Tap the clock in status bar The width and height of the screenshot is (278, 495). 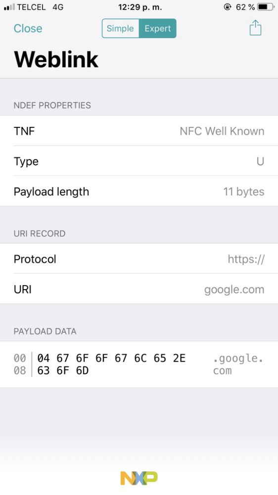140,7
